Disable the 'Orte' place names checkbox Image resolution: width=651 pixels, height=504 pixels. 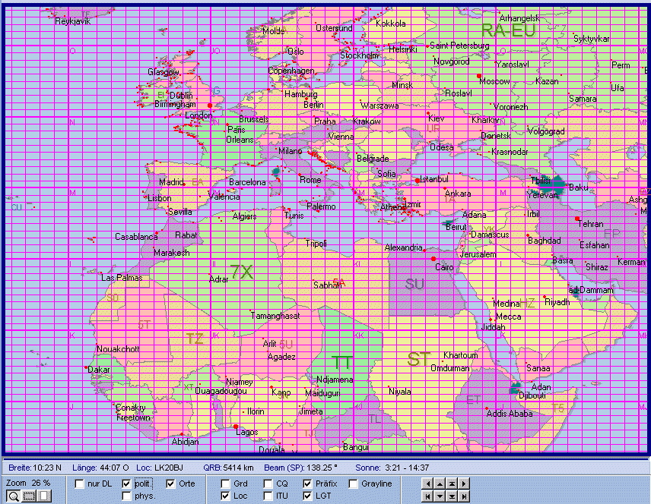click(x=170, y=484)
